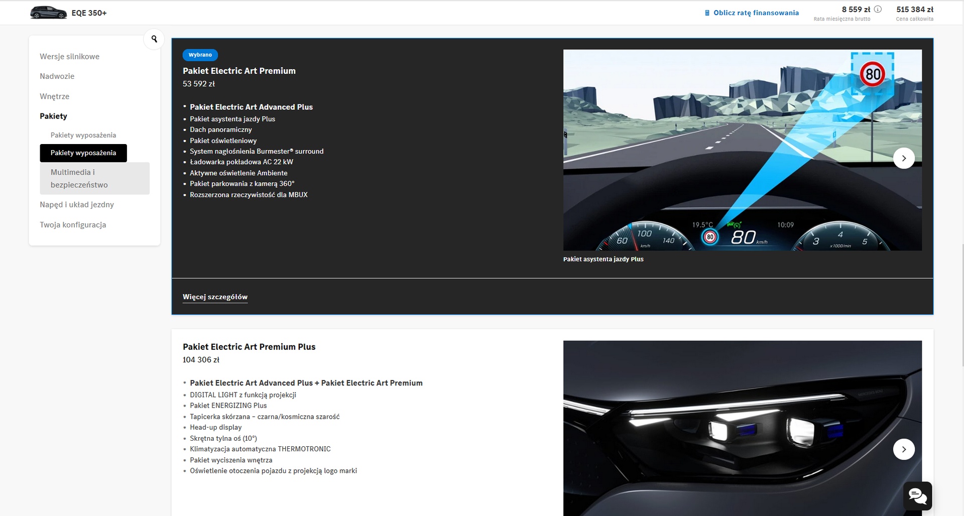This screenshot has height=516, width=964.
Task: Click 'Skrętna tylna oś (10°)' item
Action: tap(223, 439)
